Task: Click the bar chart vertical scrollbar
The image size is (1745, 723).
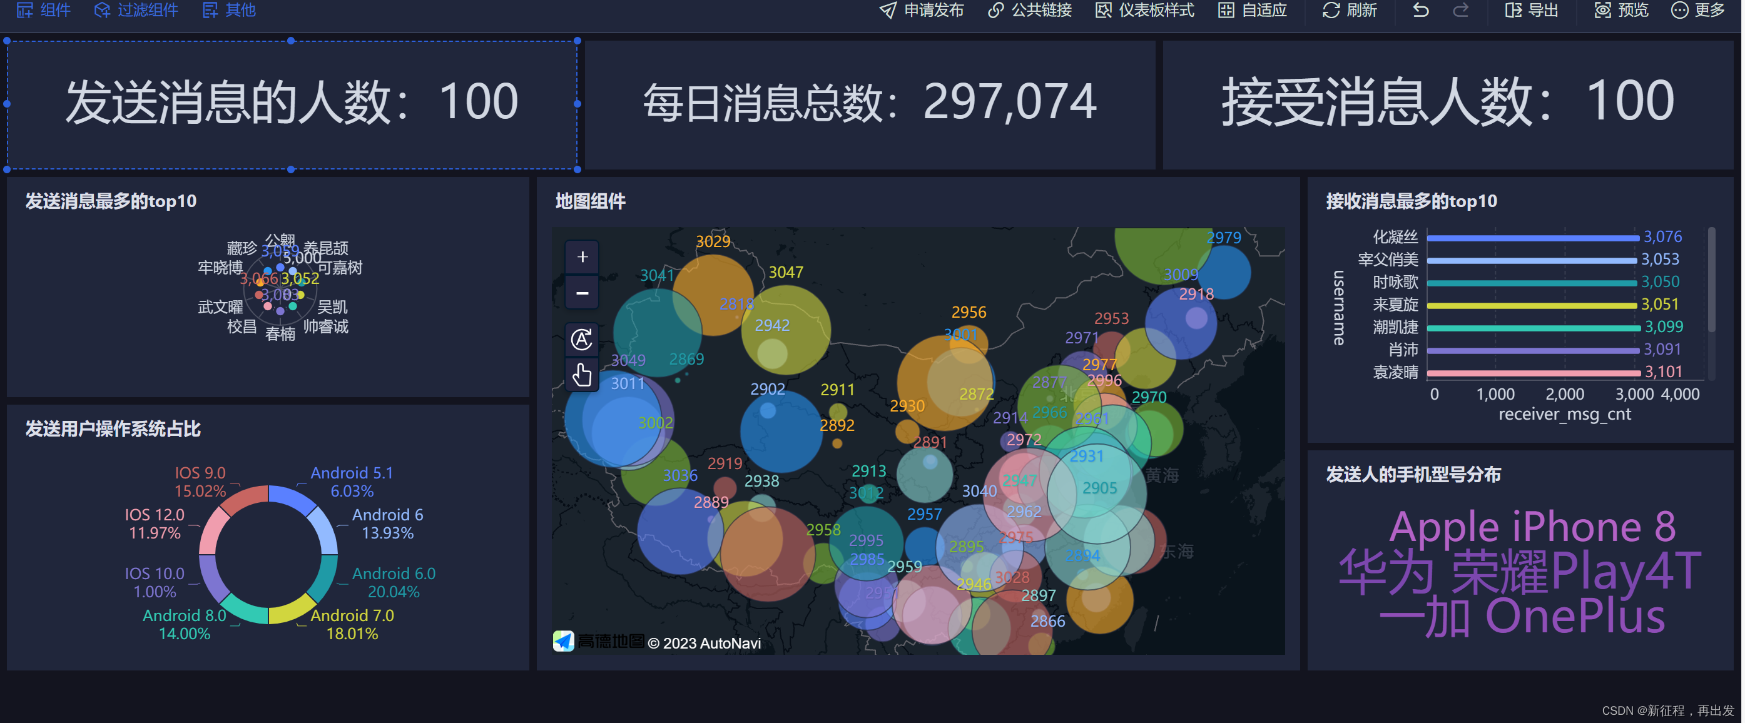Action: pos(1712,280)
